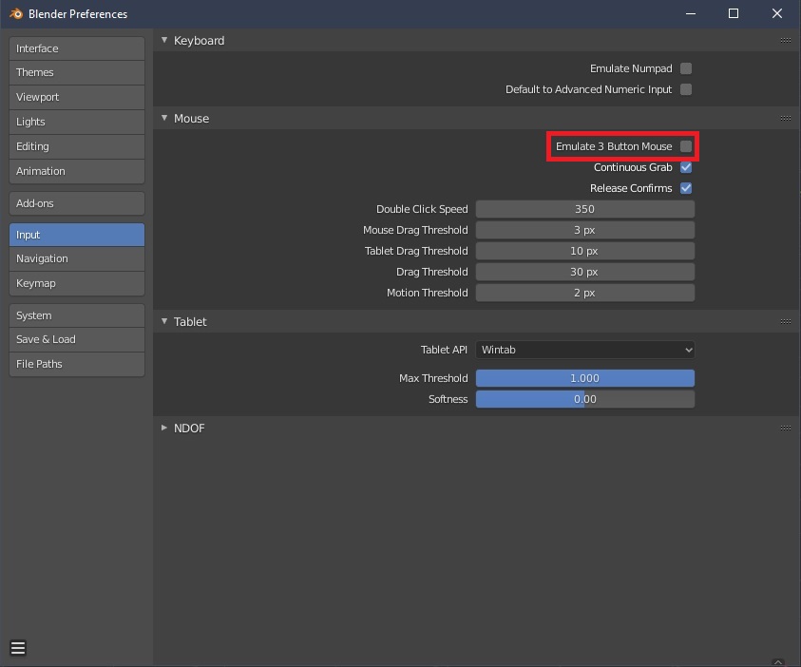Enable Emulate 3 Button Mouse
Viewport: 801px width, 667px height.
click(x=686, y=146)
